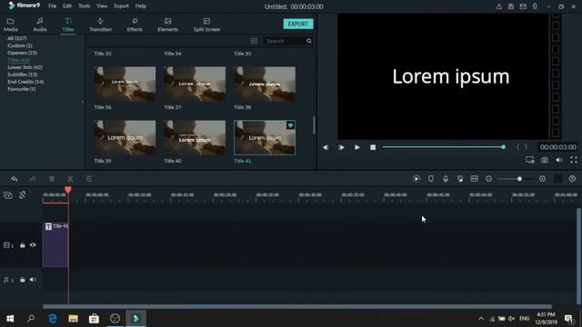Screen dimensions: 582x327
Task: Take a snapshot with camera icon
Action: [544, 160]
